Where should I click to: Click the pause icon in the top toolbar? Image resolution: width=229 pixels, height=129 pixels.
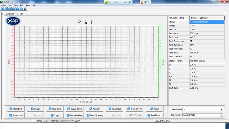(6, 9)
